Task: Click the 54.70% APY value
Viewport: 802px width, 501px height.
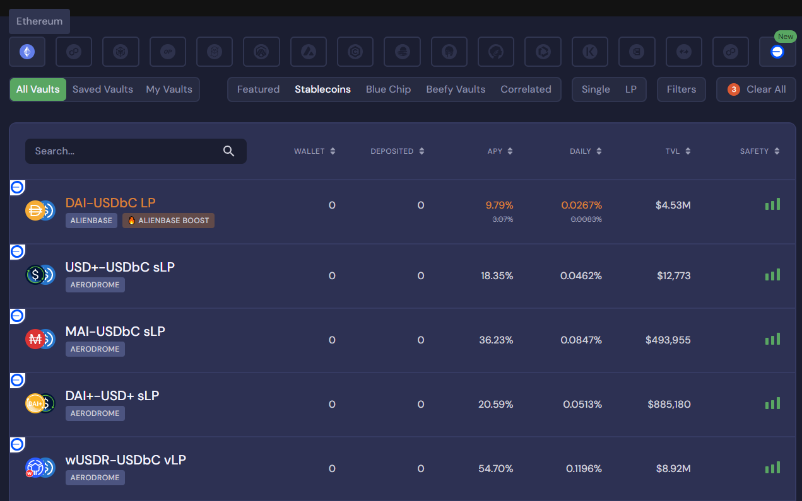Action: click(x=496, y=469)
